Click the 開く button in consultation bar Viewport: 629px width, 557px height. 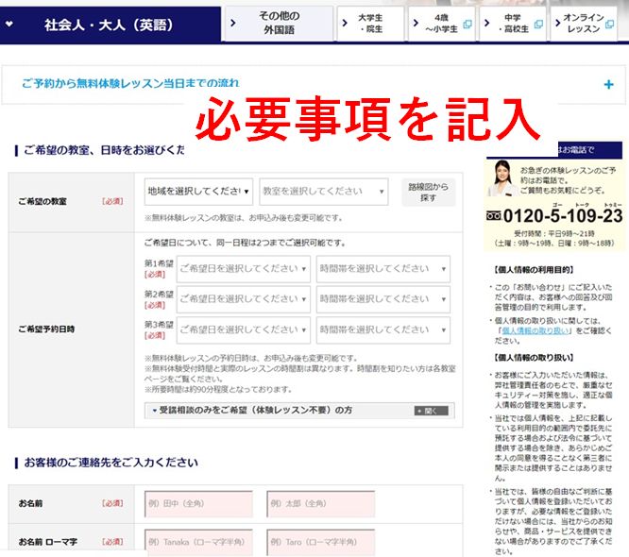tap(432, 411)
